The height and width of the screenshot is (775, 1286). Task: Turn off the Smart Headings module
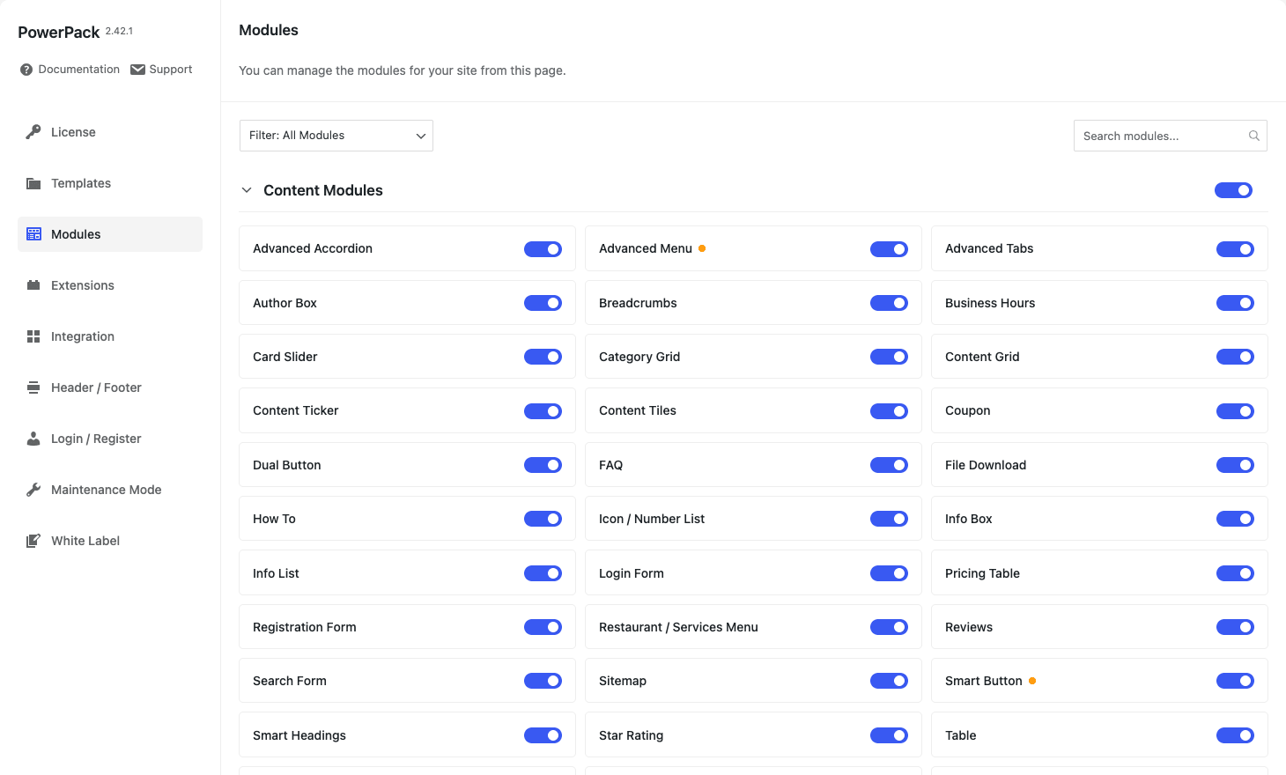[543, 735]
